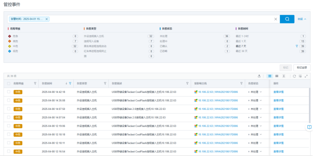This screenshot has width=313, height=156.
Task: Check the 14:42:18 row checkbox
Action: click(9, 92)
